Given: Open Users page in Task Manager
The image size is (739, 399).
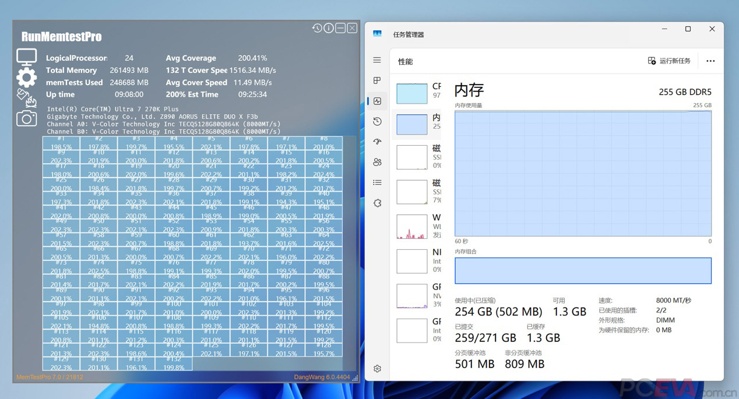Looking at the screenshot, I should coord(377,162).
